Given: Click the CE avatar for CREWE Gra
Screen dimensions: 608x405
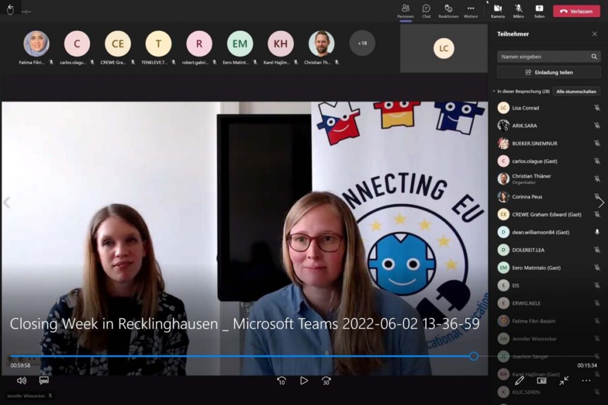Looking at the screenshot, I should [118, 44].
